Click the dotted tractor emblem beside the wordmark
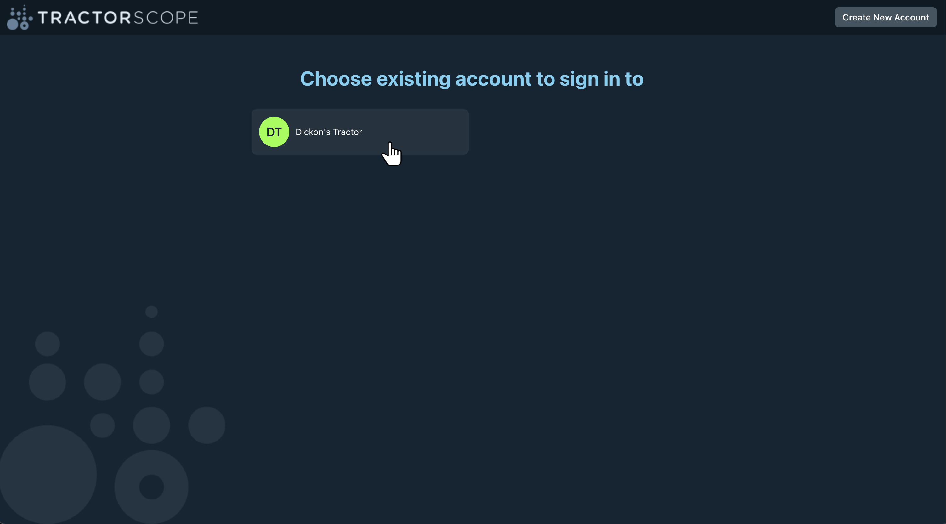Screen dimensions: 946x524 coord(19,17)
